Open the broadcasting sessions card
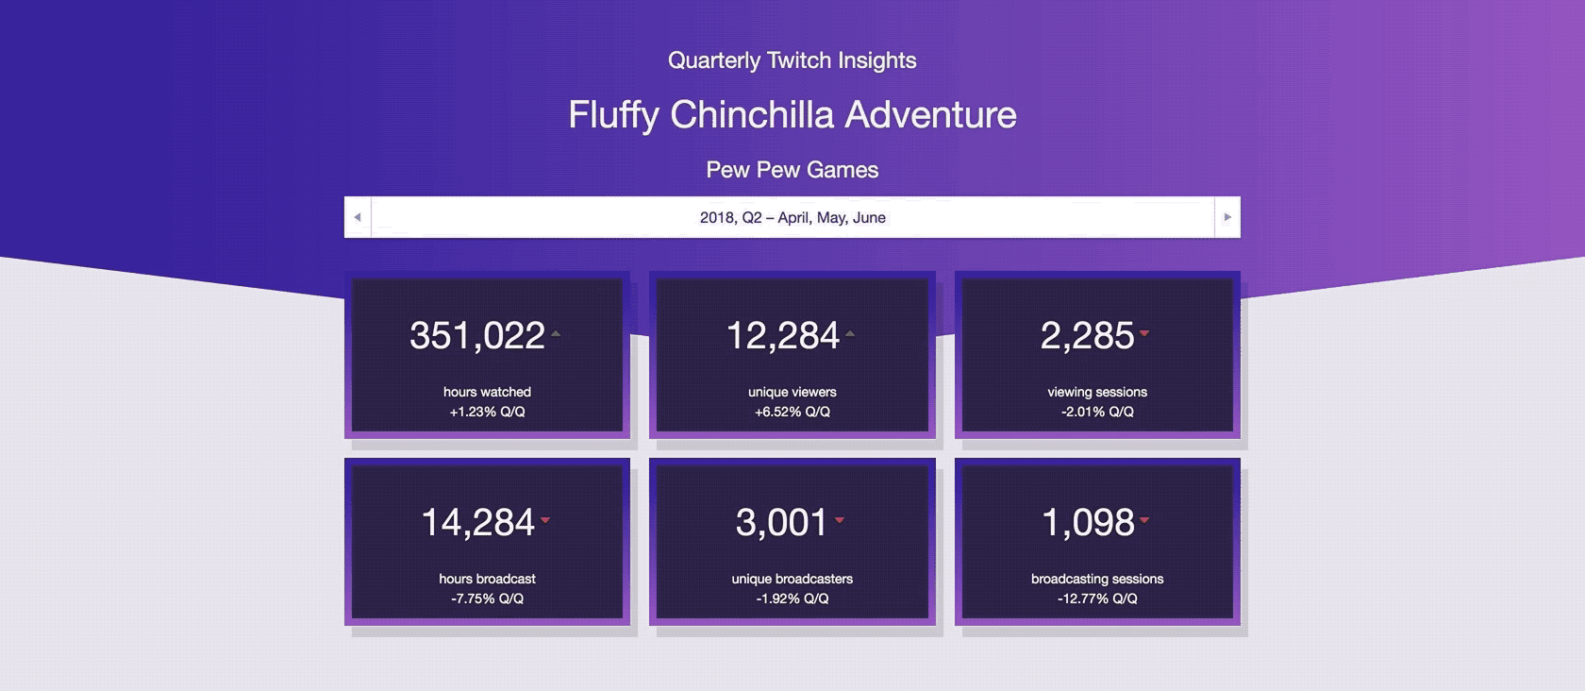1585x691 pixels. coord(1097,542)
